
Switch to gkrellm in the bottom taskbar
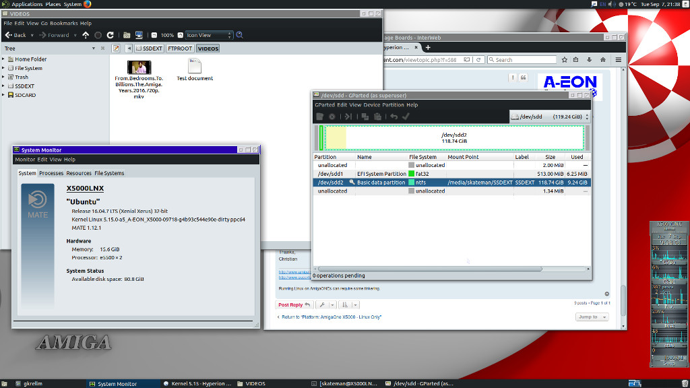30,383
